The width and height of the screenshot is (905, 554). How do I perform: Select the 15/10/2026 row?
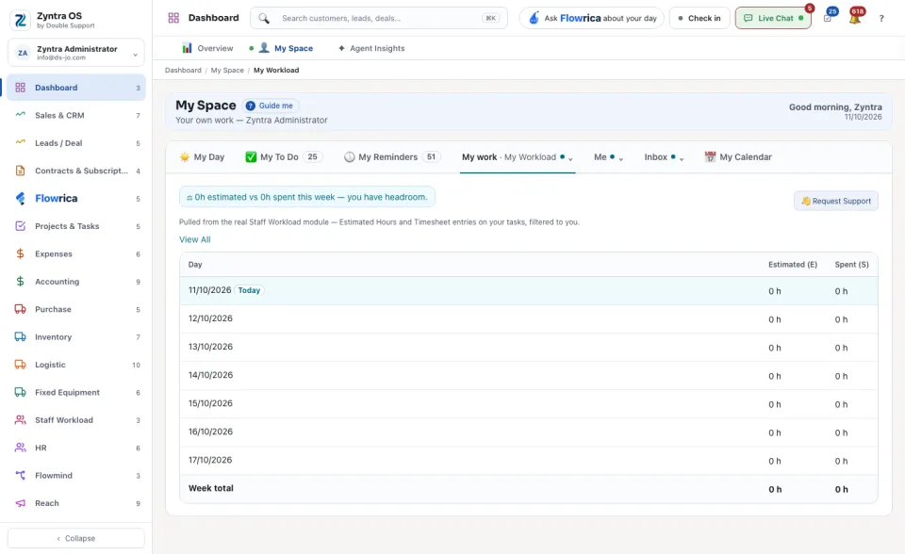[529, 404]
